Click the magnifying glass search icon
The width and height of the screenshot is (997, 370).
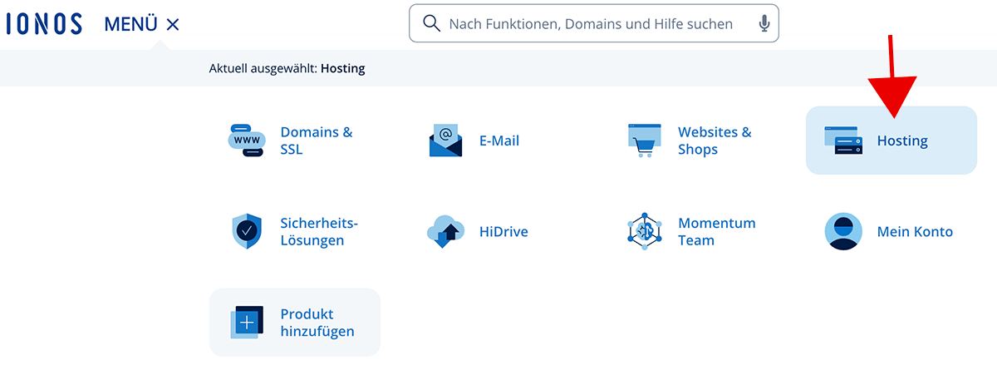pyautogui.click(x=431, y=24)
